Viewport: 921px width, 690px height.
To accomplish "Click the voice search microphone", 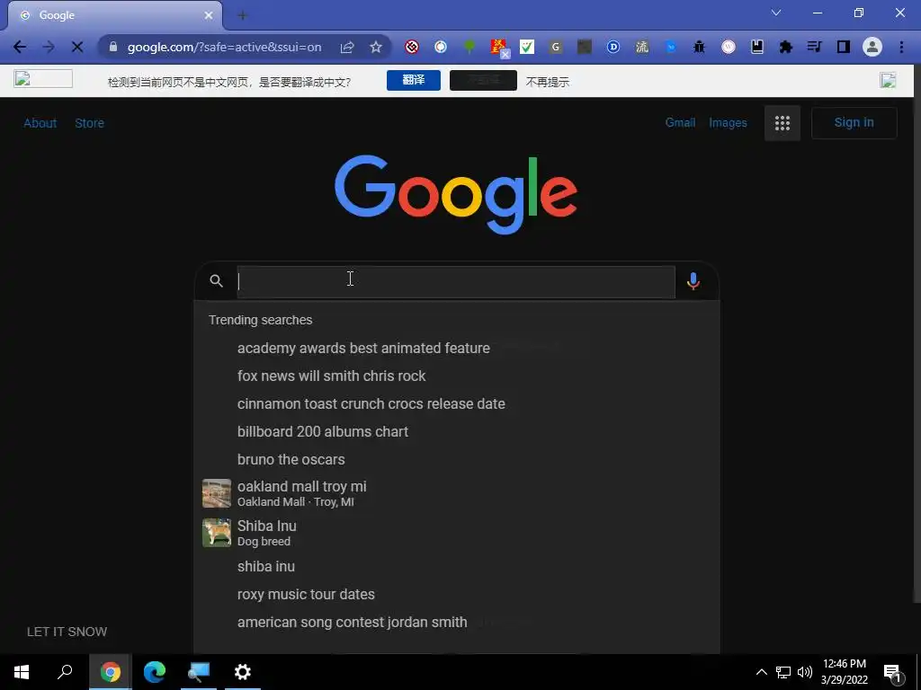I will 693,281.
